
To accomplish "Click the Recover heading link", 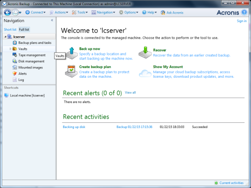I will [159, 50].
